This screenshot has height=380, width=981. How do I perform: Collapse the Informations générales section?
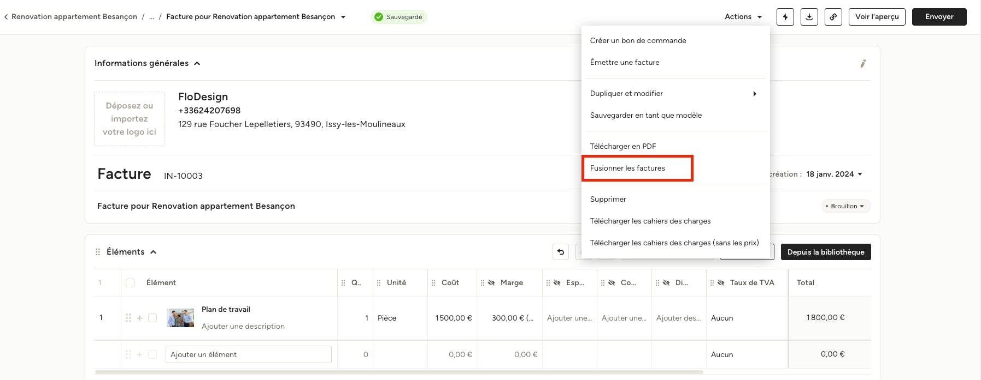[197, 64]
